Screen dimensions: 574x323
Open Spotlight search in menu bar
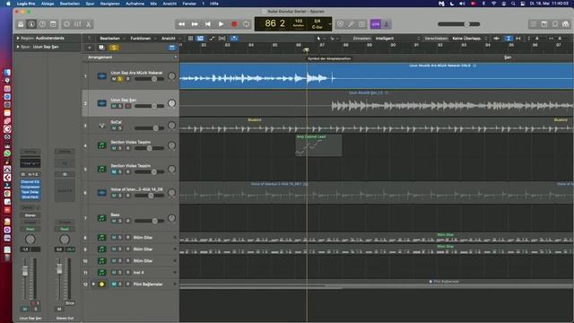tap(513, 4)
